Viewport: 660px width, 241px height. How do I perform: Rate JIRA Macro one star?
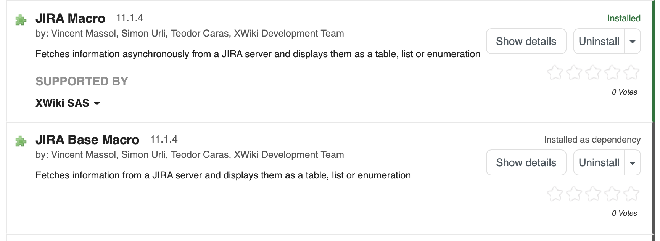click(555, 72)
